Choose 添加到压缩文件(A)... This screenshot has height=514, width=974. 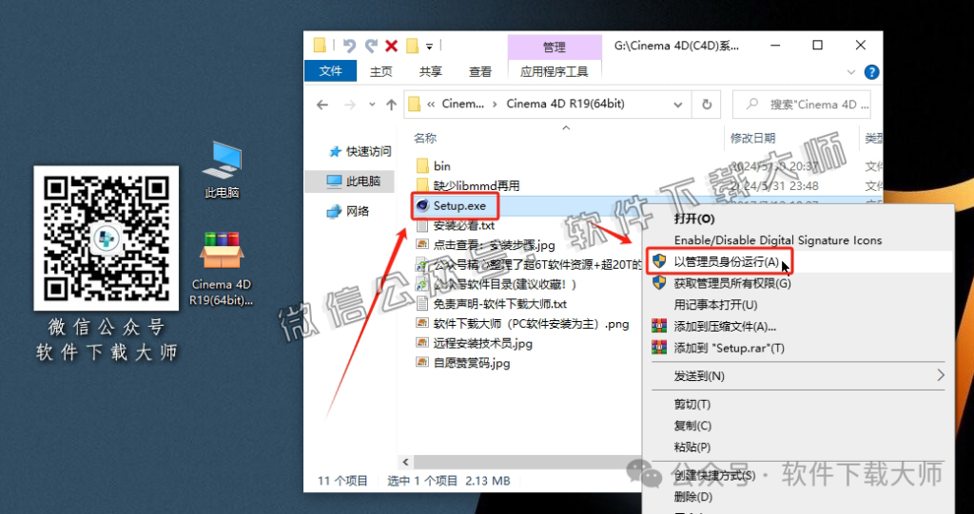pos(725,327)
